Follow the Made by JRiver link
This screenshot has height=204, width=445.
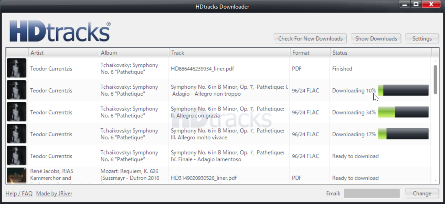coord(54,193)
